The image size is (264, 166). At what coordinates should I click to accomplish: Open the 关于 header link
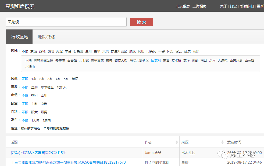point(224,6)
